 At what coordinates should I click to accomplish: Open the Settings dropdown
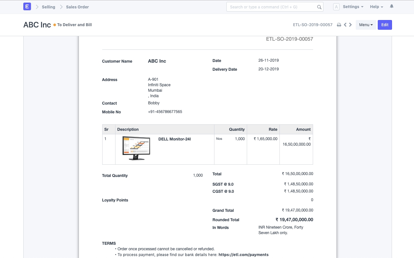[x=353, y=7]
